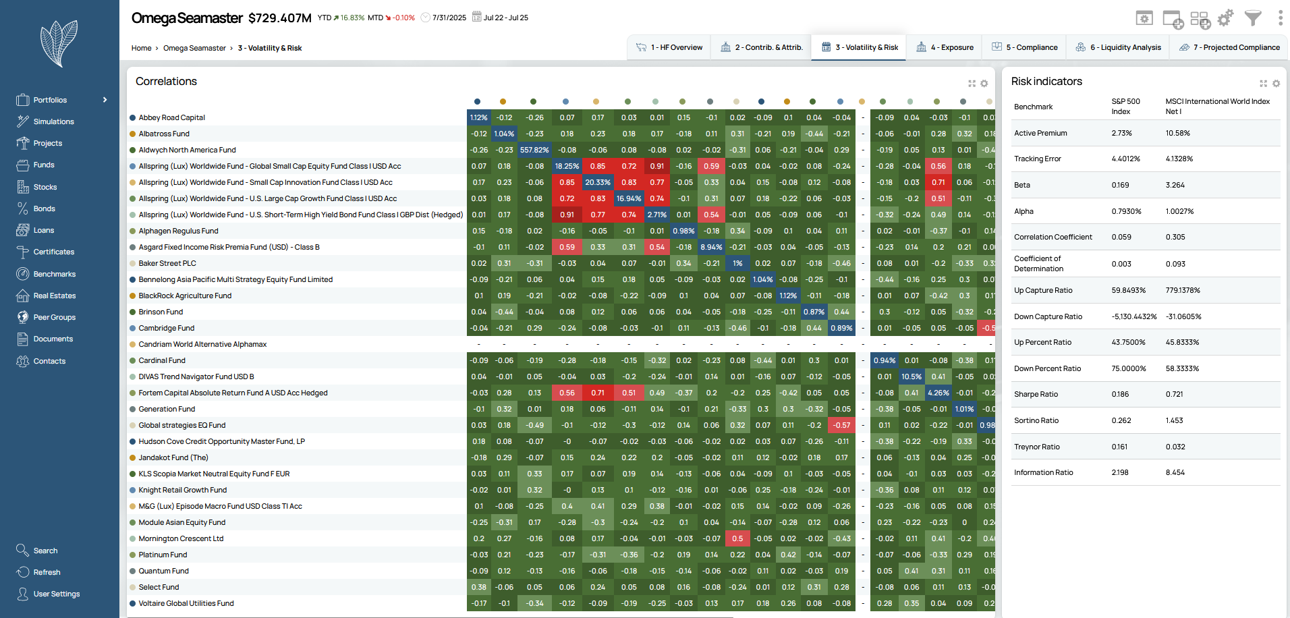Expand the Correlations panel to fullscreen

coord(972,84)
